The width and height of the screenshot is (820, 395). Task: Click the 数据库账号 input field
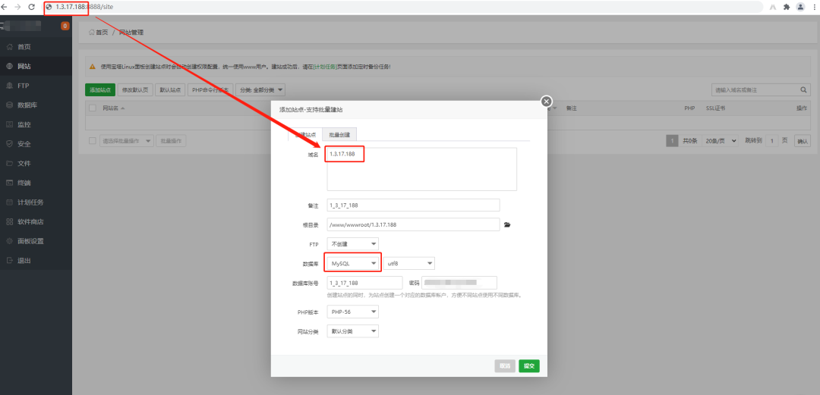pyautogui.click(x=364, y=283)
